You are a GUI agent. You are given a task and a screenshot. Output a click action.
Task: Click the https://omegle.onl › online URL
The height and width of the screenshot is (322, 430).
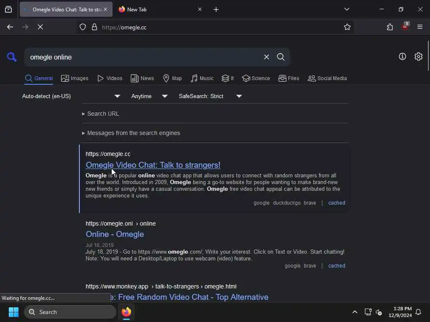tap(121, 223)
